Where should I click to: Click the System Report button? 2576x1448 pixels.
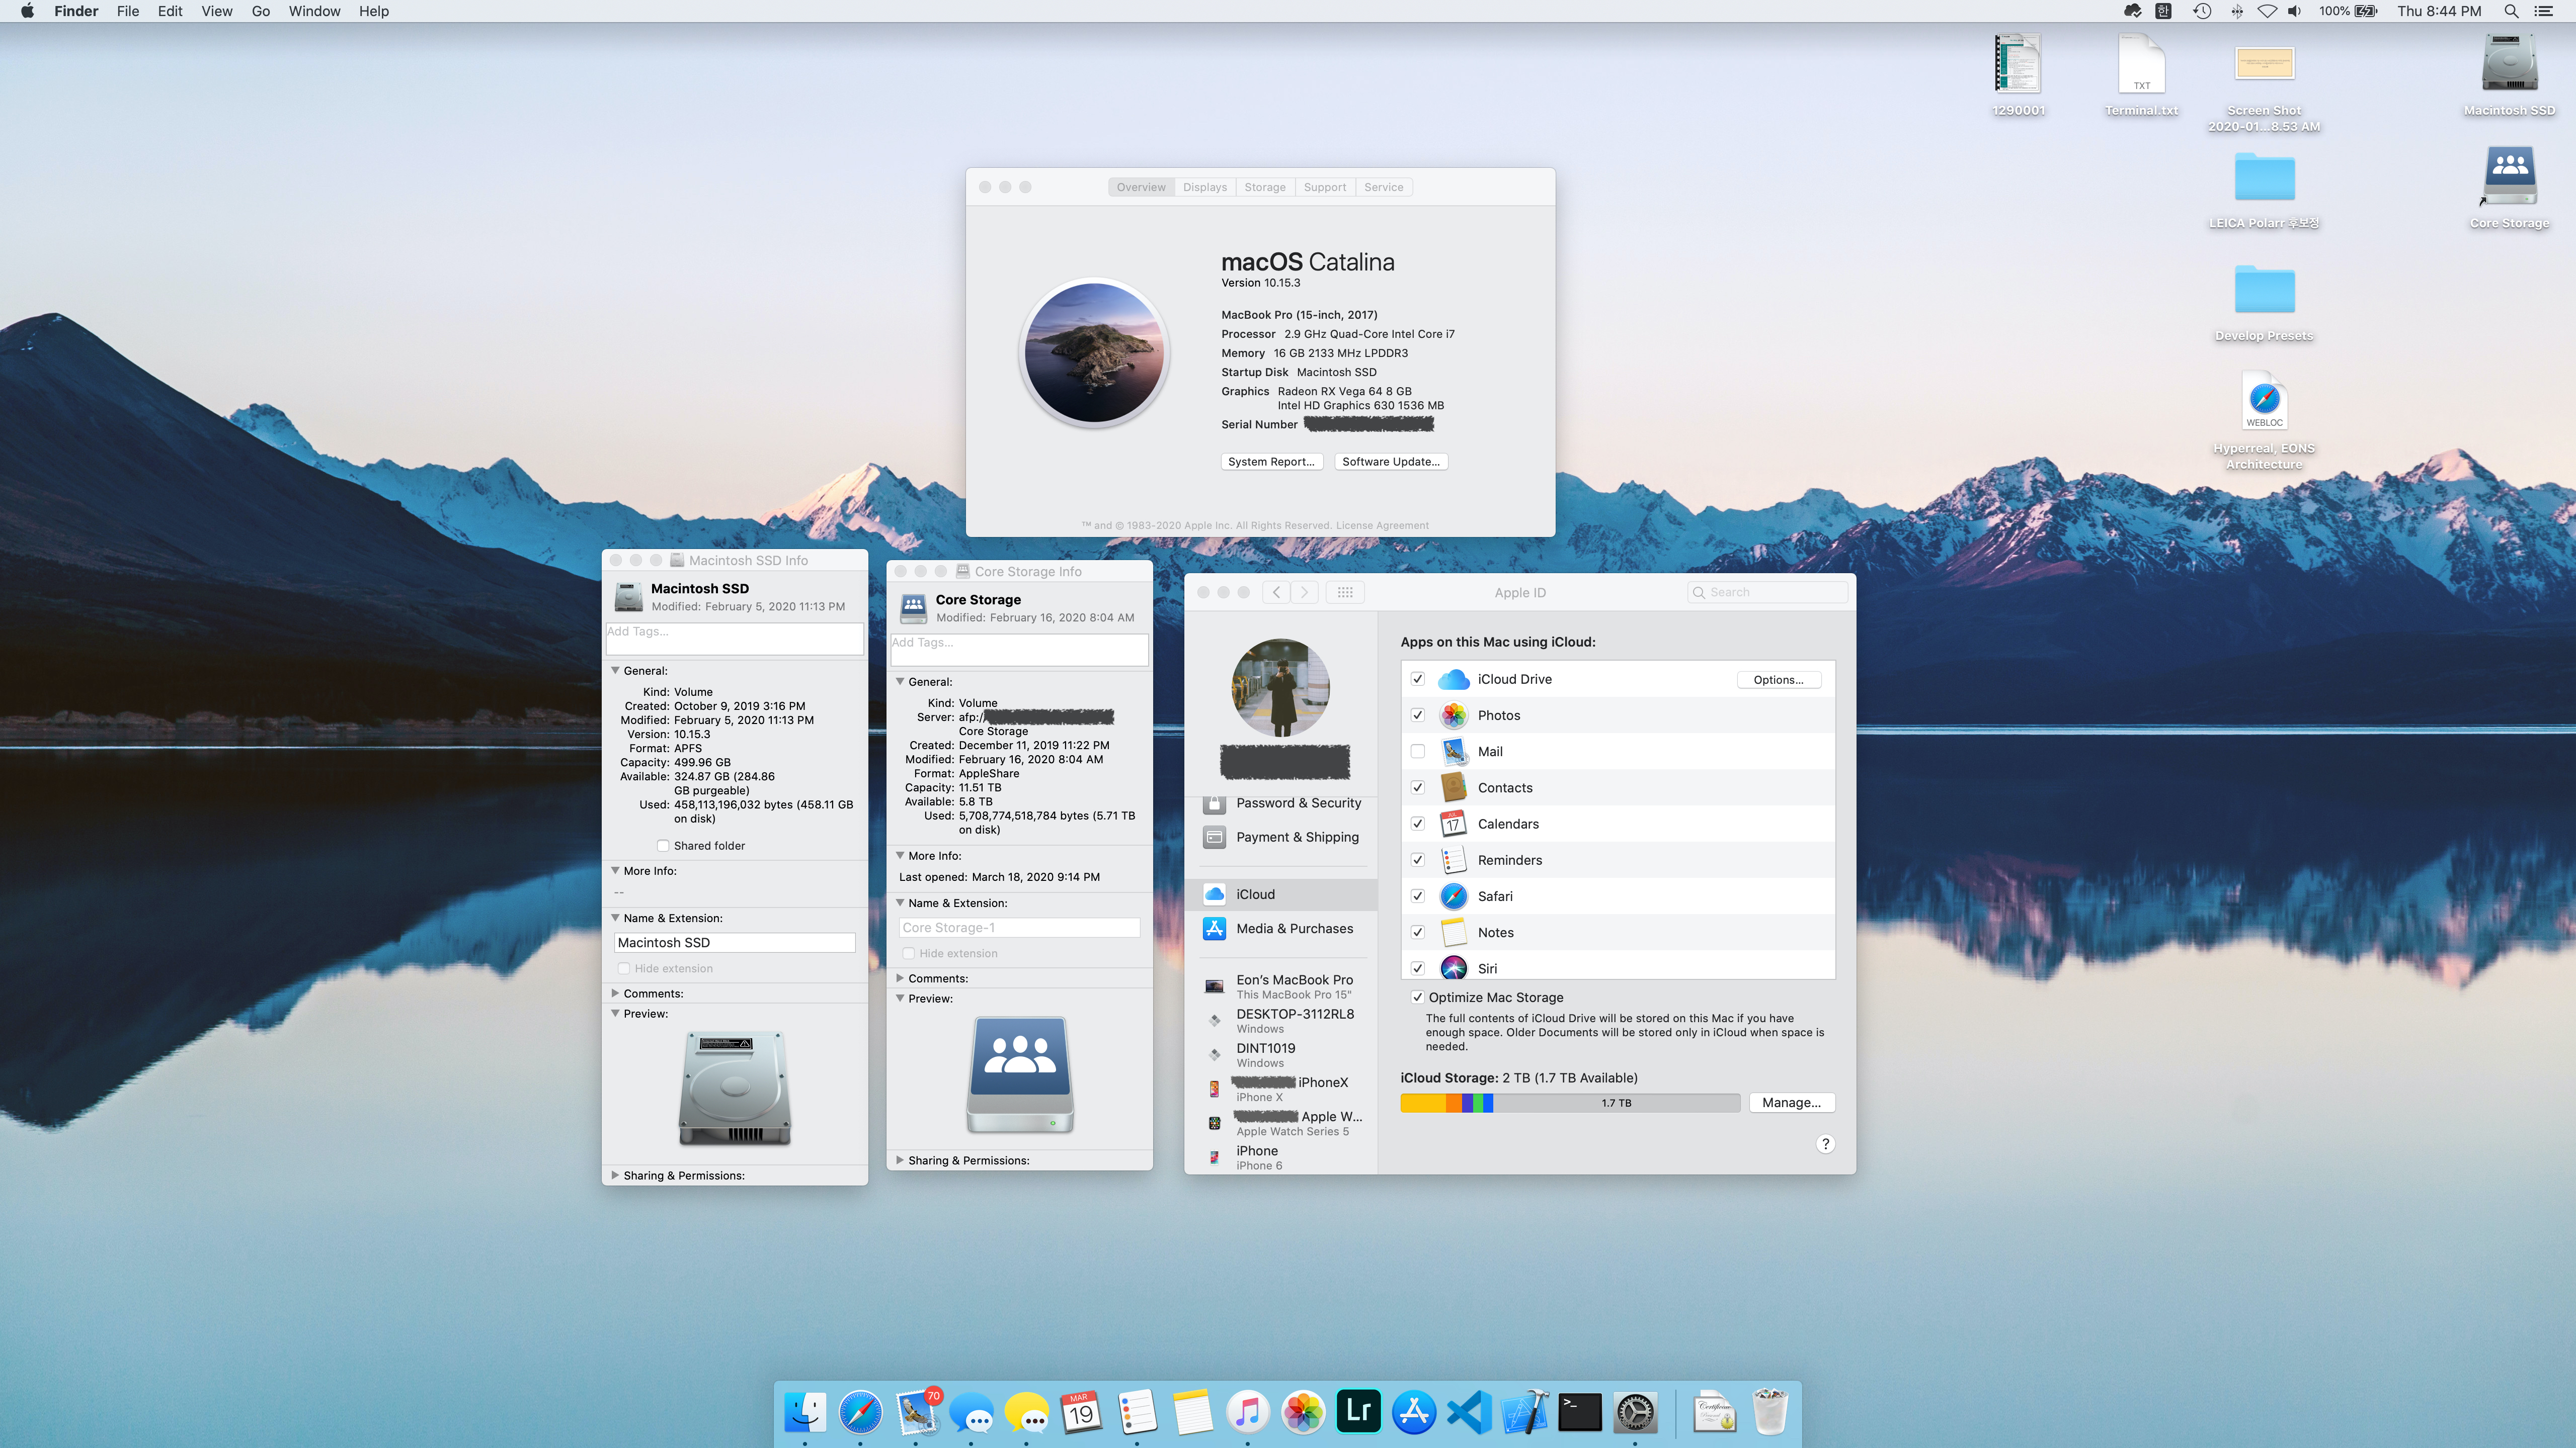[x=1271, y=462]
